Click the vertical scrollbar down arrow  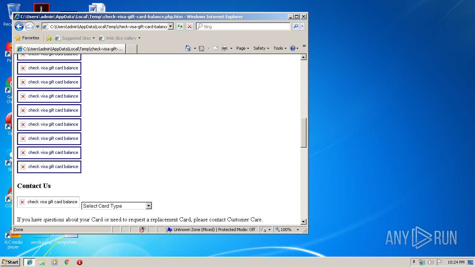coord(303,222)
